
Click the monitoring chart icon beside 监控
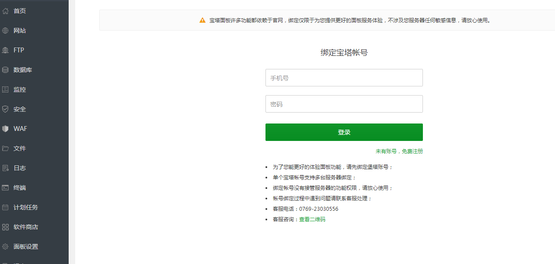point(5,89)
